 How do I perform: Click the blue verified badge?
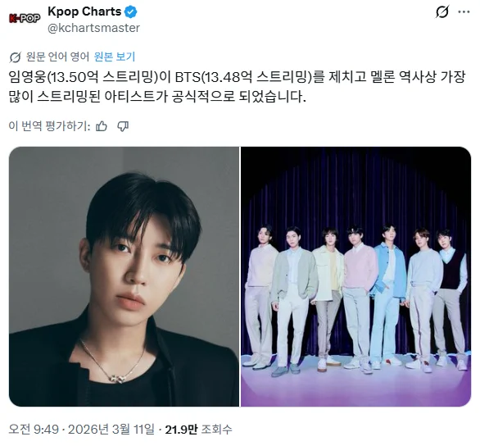point(131,12)
